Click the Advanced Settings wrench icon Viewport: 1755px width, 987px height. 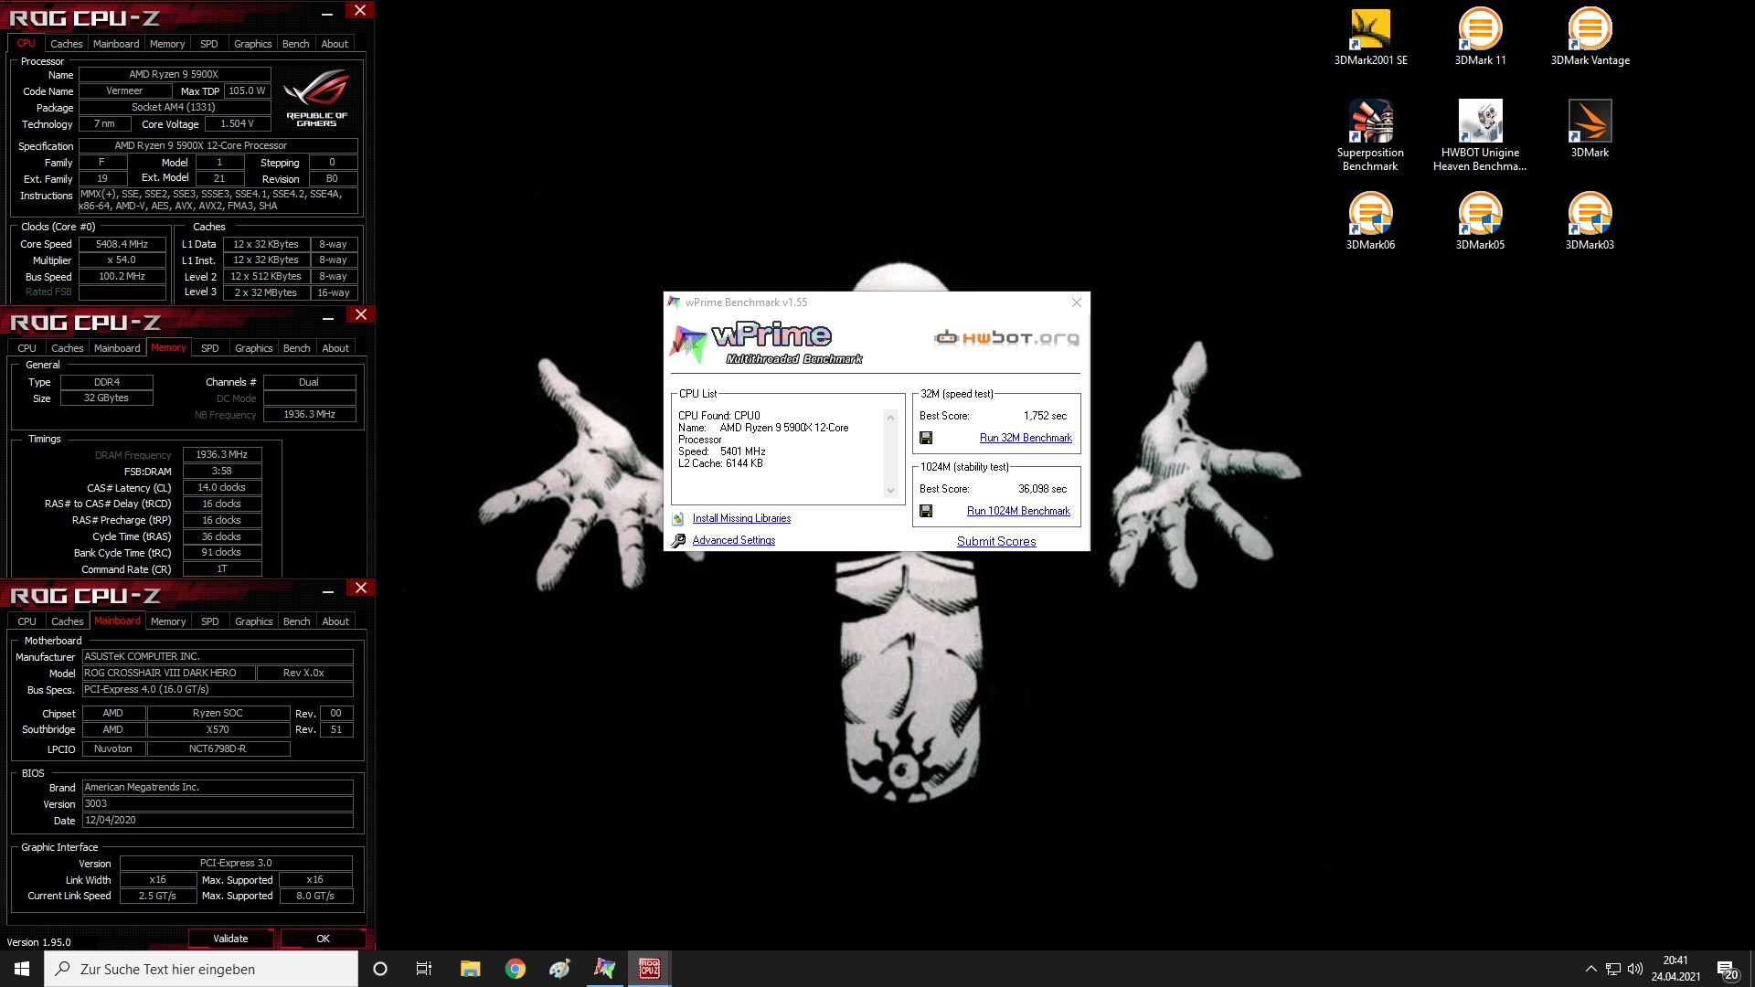(678, 540)
